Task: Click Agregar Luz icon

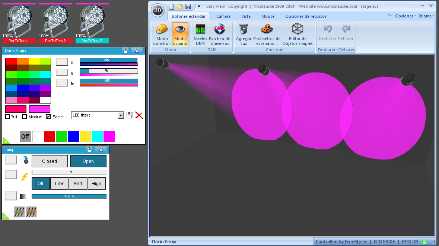Action: pyautogui.click(x=244, y=35)
